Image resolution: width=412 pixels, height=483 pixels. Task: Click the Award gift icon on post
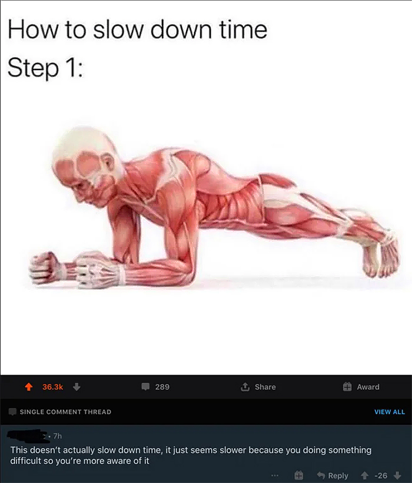347,386
